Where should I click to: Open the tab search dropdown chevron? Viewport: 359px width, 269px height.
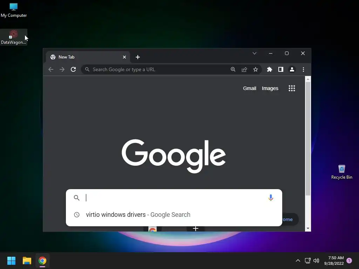[x=255, y=53]
